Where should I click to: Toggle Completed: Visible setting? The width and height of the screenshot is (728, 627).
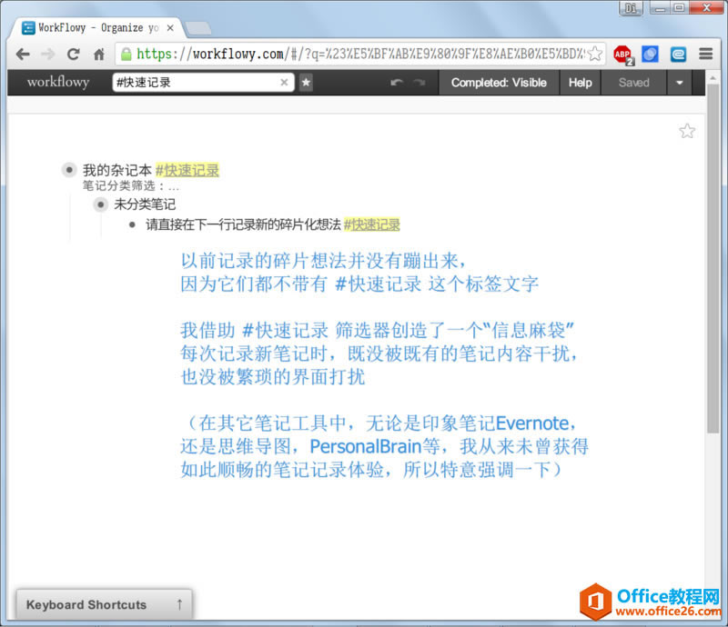click(x=499, y=83)
